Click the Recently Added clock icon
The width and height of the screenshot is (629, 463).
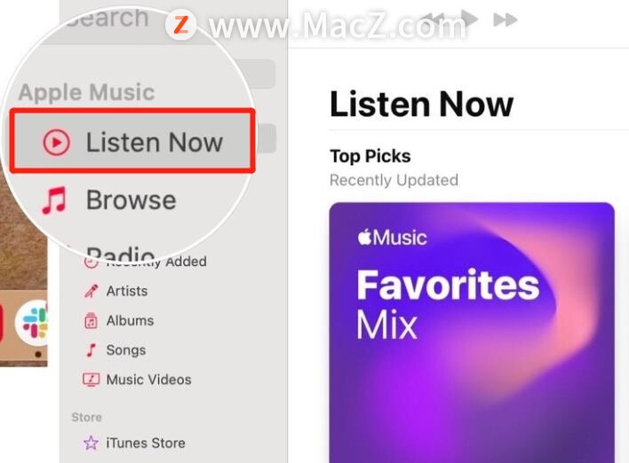[91, 263]
